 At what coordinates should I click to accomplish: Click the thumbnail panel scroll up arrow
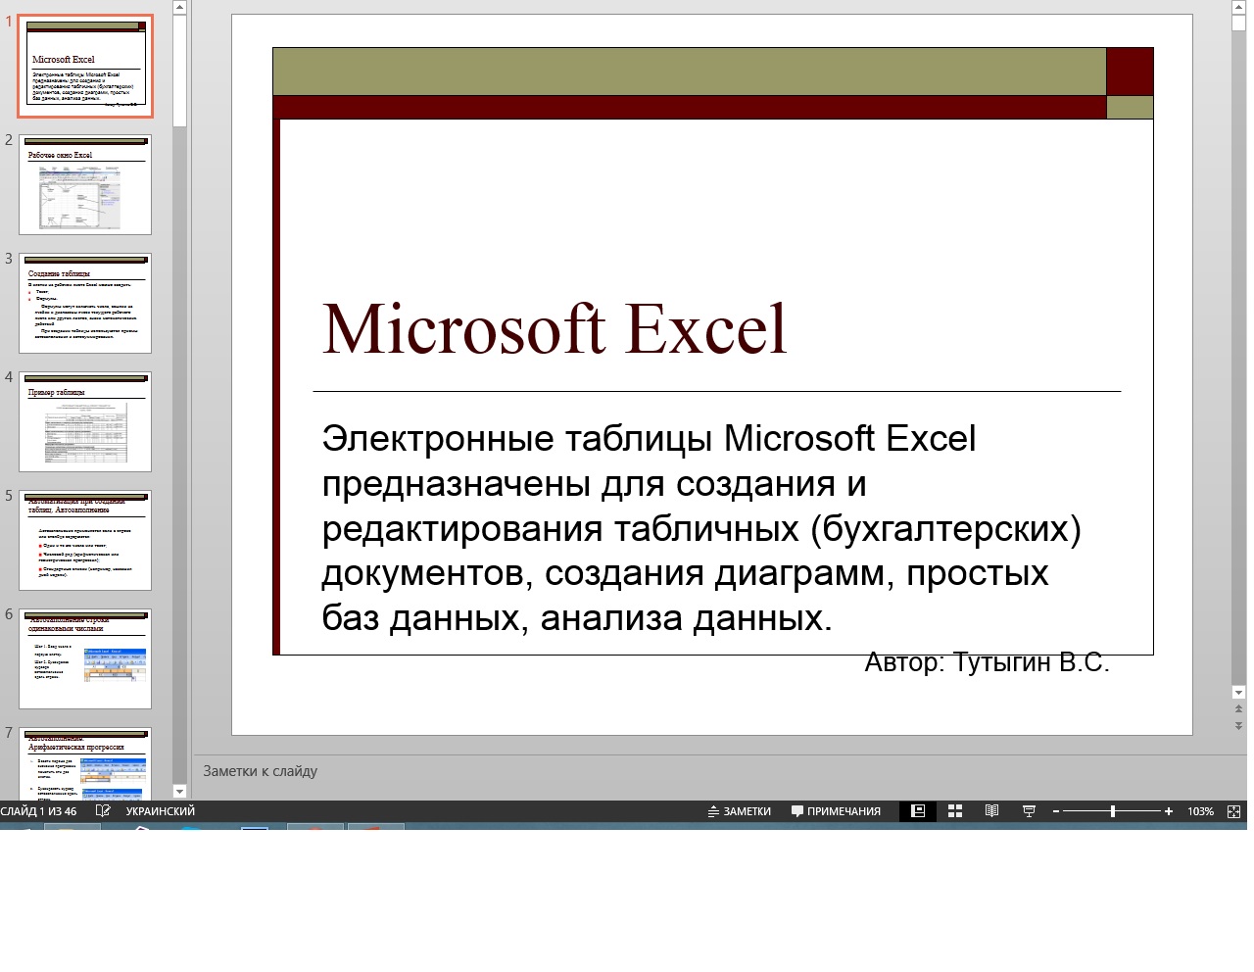179,7
